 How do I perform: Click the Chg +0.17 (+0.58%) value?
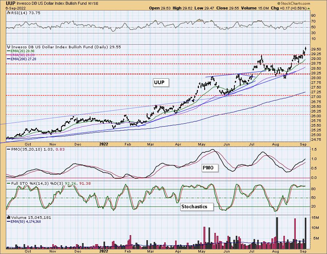point(288,8)
